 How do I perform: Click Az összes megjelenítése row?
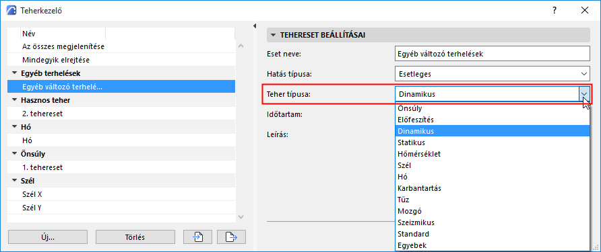click(x=121, y=46)
